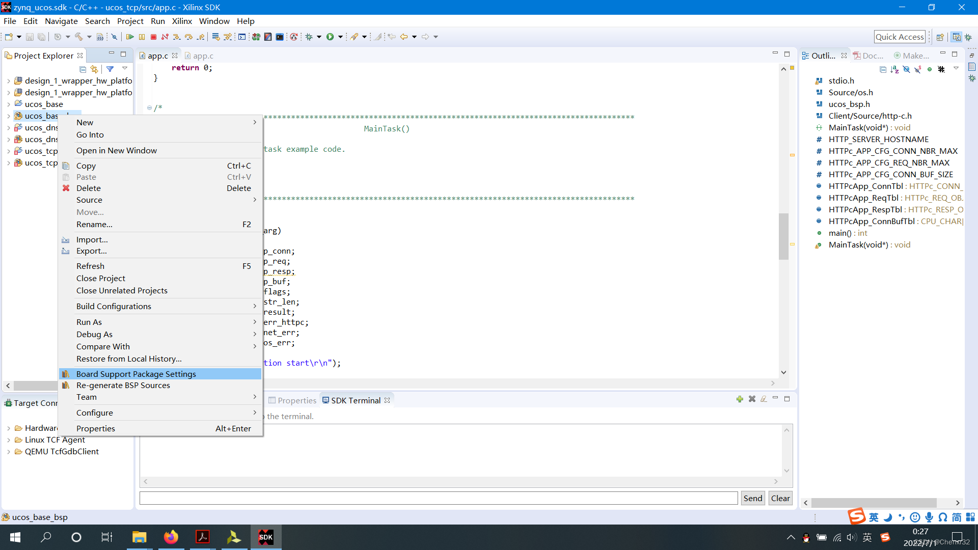This screenshot has width=978, height=550.
Task: Click the editor vertical scrollbar thumb
Action: click(x=783, y=236)
